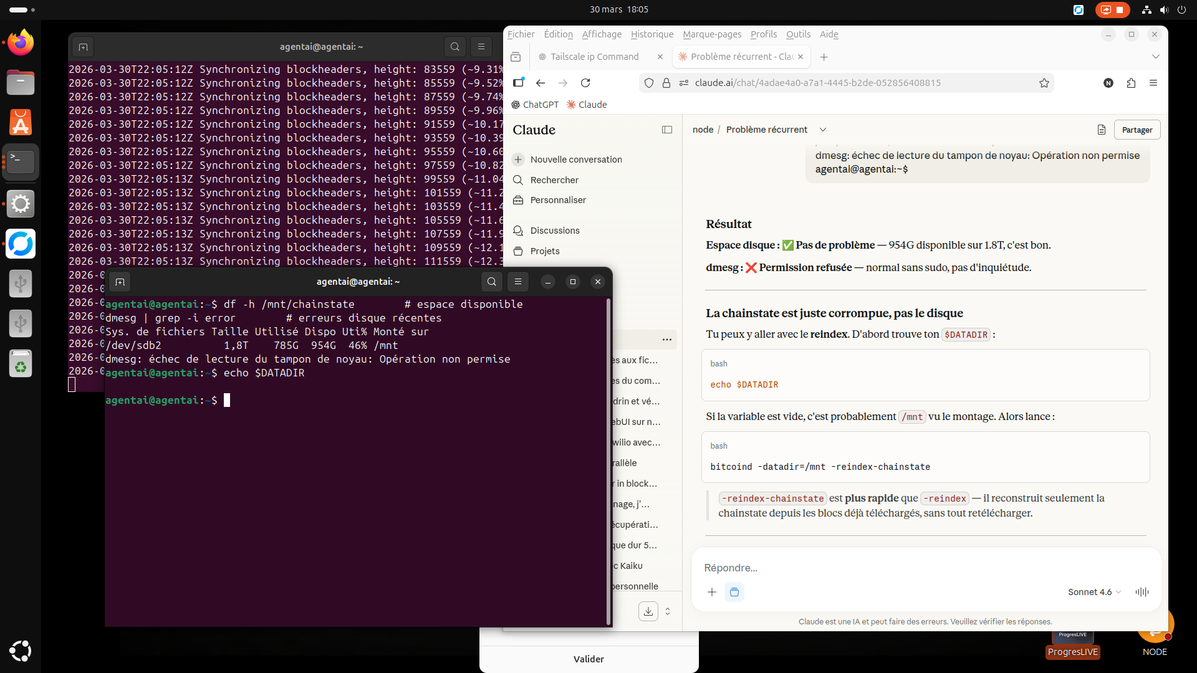Toggle the volume icon in system tray

[x=1163, y=9]
